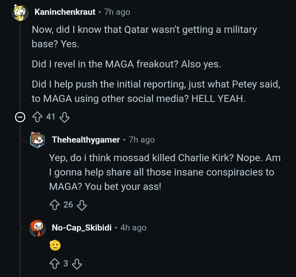
Task: Visit Kaninchenkraut's user profile via username
Action: (65, 12)
